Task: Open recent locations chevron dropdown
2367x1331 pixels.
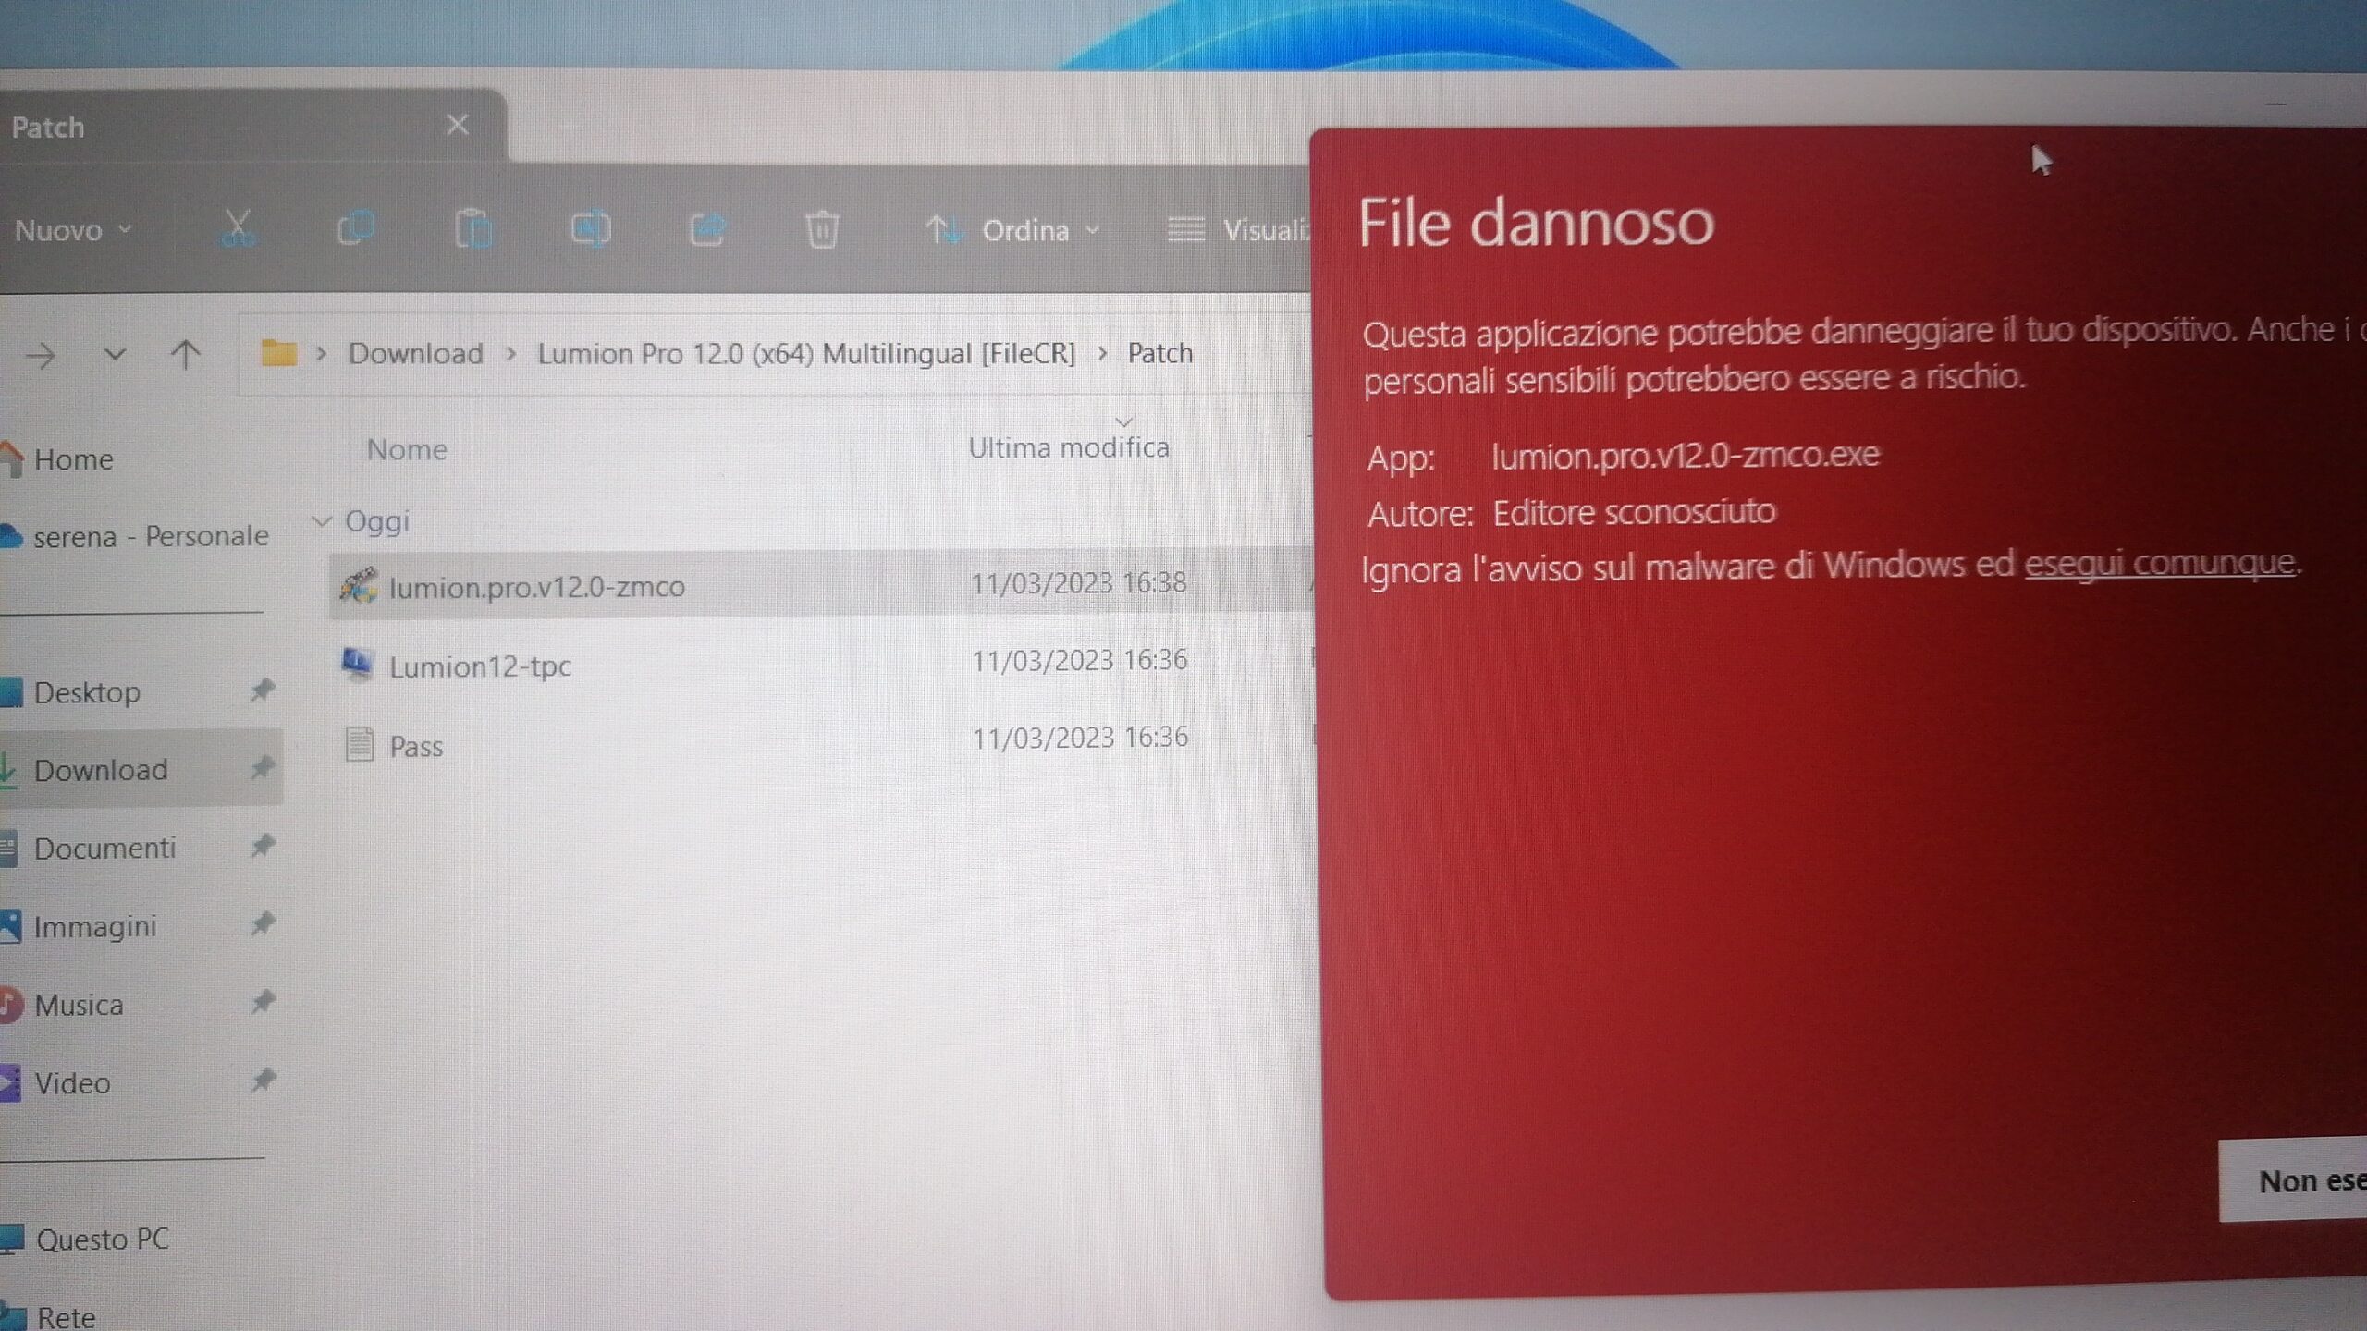Action: pyautogui.click(x=115, y=354)
